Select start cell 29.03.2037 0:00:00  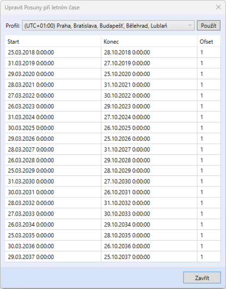pyautogui.click(x=53, y=257)
